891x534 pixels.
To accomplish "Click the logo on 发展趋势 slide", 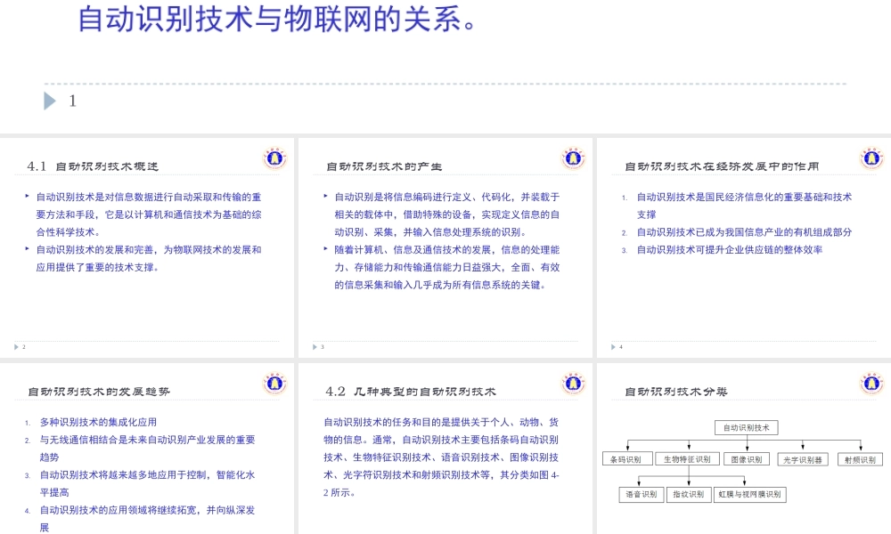I will point(275,383).
